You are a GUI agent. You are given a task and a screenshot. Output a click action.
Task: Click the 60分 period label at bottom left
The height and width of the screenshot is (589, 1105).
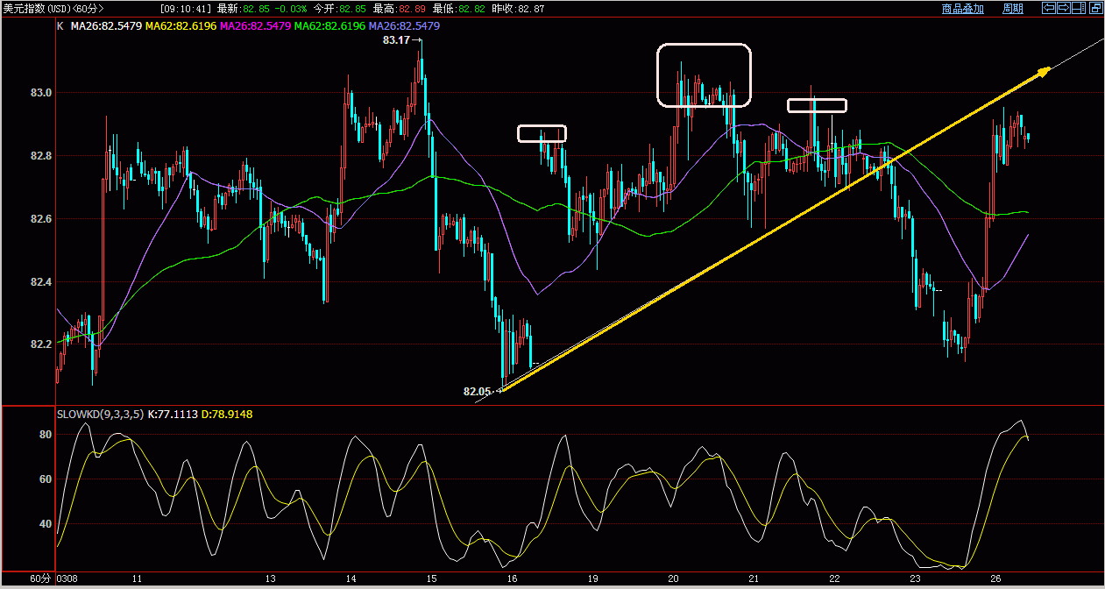point(40,580)
